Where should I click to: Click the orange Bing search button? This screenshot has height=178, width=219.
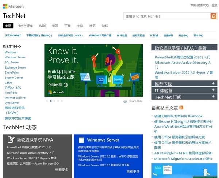(x=214, y=16)
